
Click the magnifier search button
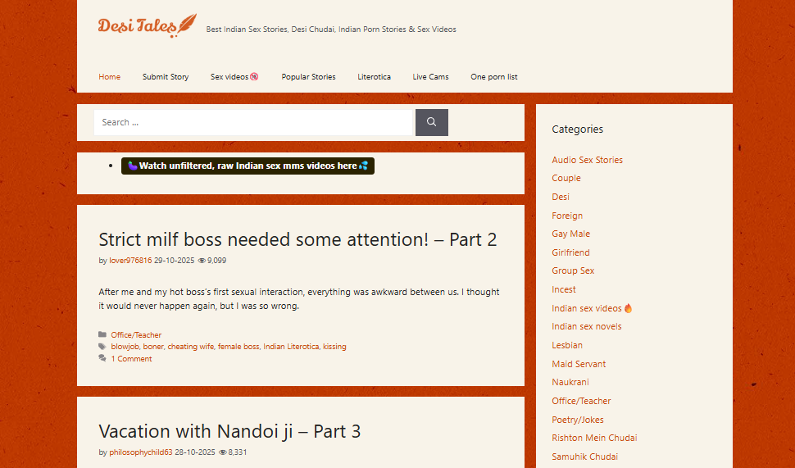click(431, 122)
